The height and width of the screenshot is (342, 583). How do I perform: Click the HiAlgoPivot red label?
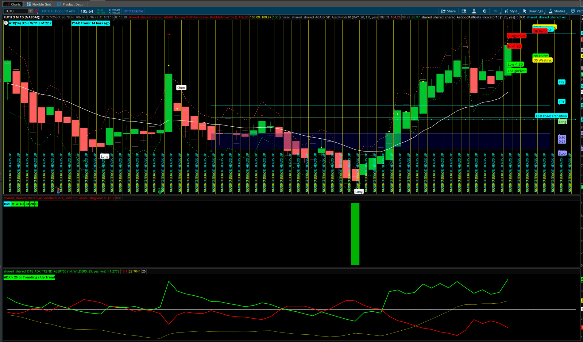[x=516, y=36]
